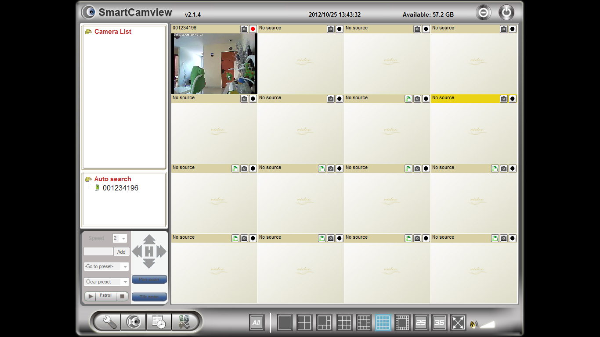Click the round minimize button
600x337 pixels.
[x=484, y=13]
